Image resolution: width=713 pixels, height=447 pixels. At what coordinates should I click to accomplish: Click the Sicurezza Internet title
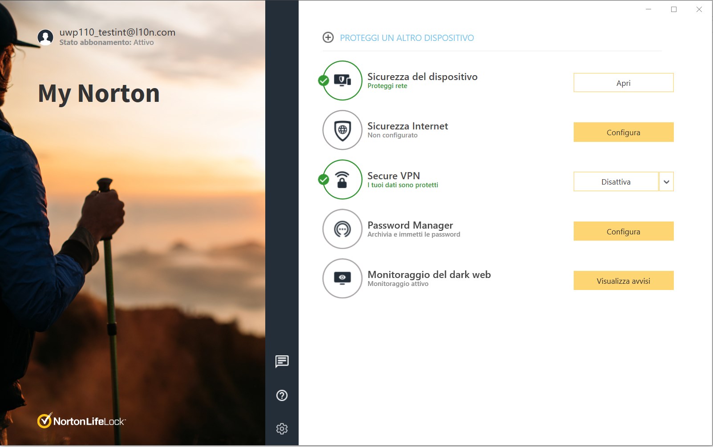click(408, 126)
